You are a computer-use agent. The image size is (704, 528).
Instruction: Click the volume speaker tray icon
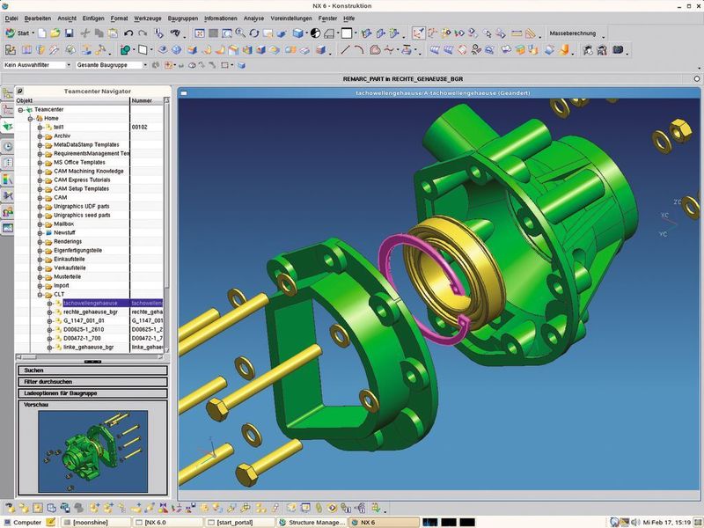pyautogui.click(x=635, y=522)
